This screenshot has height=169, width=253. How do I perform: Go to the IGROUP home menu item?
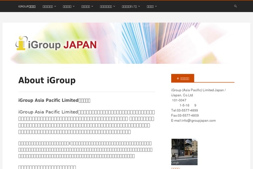[27, 6]
